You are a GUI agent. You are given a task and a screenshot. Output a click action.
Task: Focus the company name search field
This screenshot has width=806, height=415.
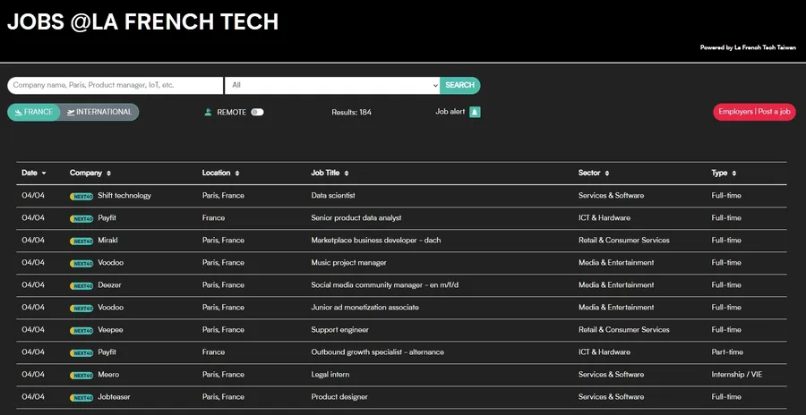(116, 85)
